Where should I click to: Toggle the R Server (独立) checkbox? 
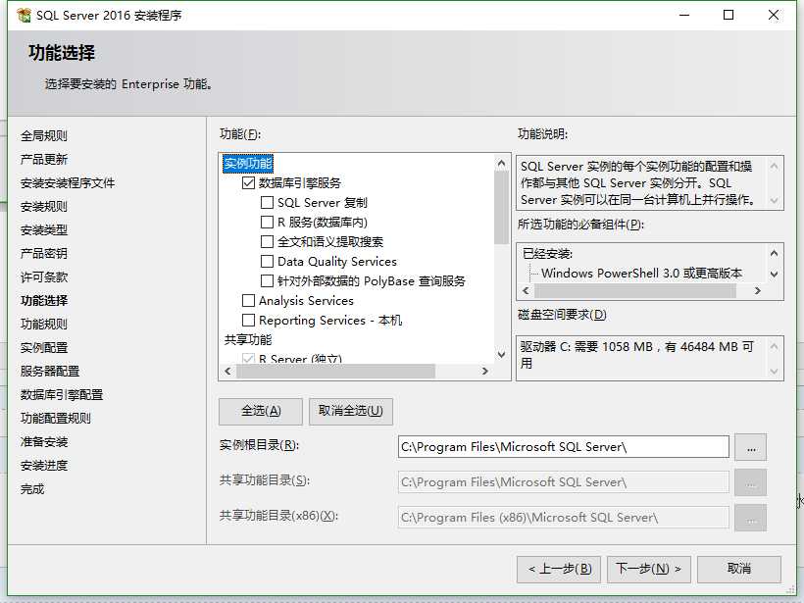click(248, 359)
